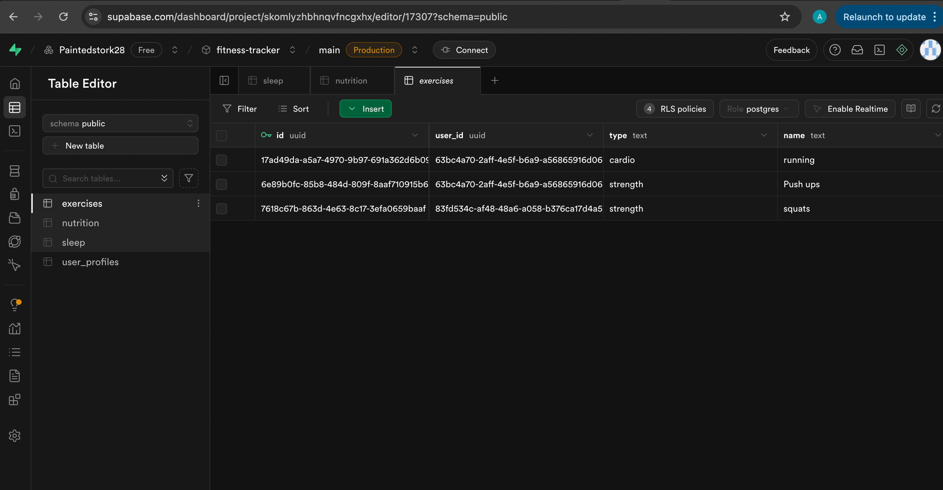Open the Storage sidebar icon

[15, 218]
